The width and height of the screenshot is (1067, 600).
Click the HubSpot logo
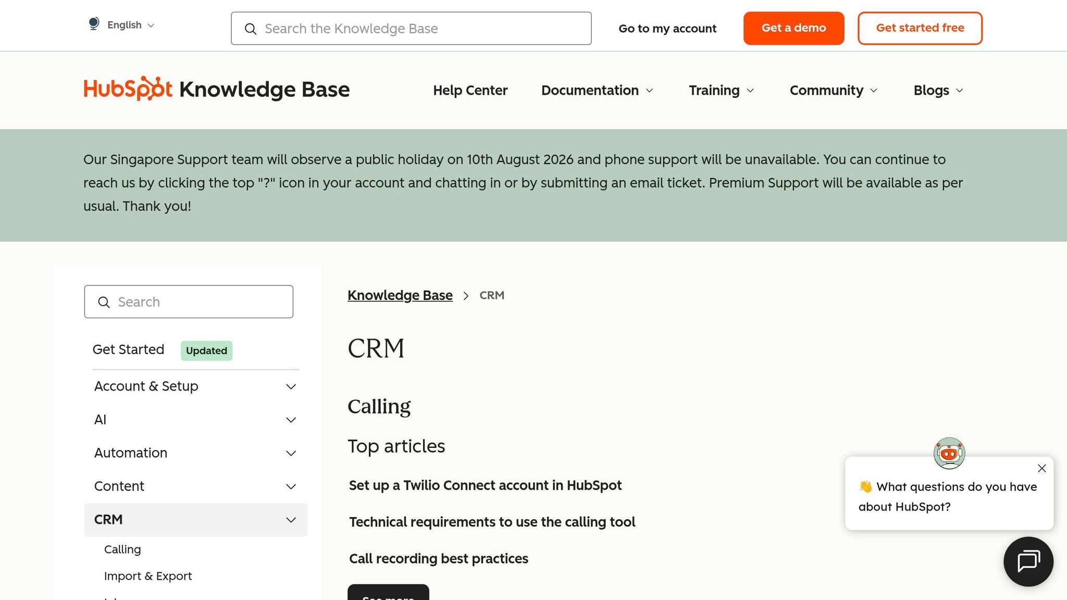coord(128,89)
